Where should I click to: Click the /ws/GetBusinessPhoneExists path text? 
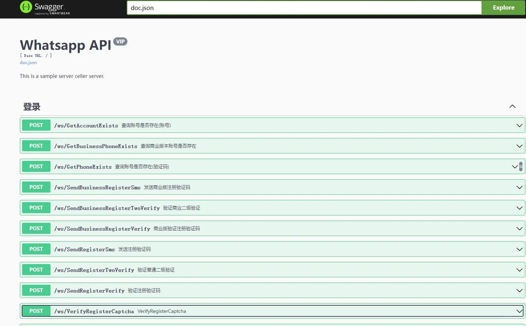[96, 146]
